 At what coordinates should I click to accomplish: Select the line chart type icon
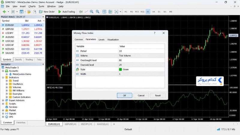tap(86, 12)
